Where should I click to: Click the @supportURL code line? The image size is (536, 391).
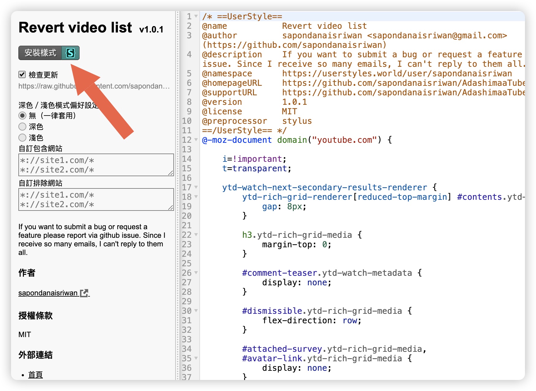click(363, 93)
